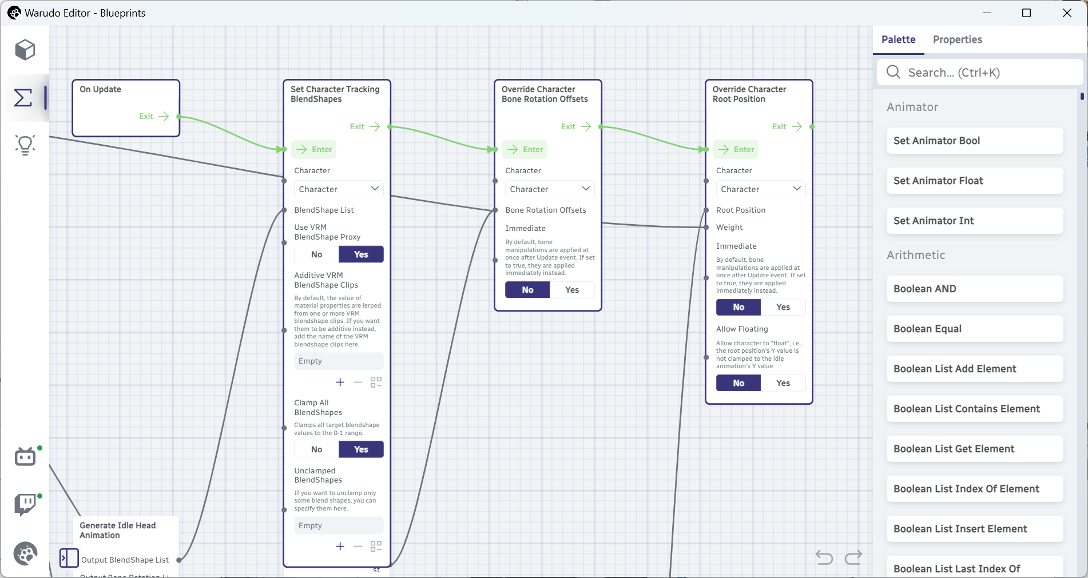Set Bone Rotation Offsets Immediate to Yes
This screenshot has height=578, width=1088.
pos(572,290)
